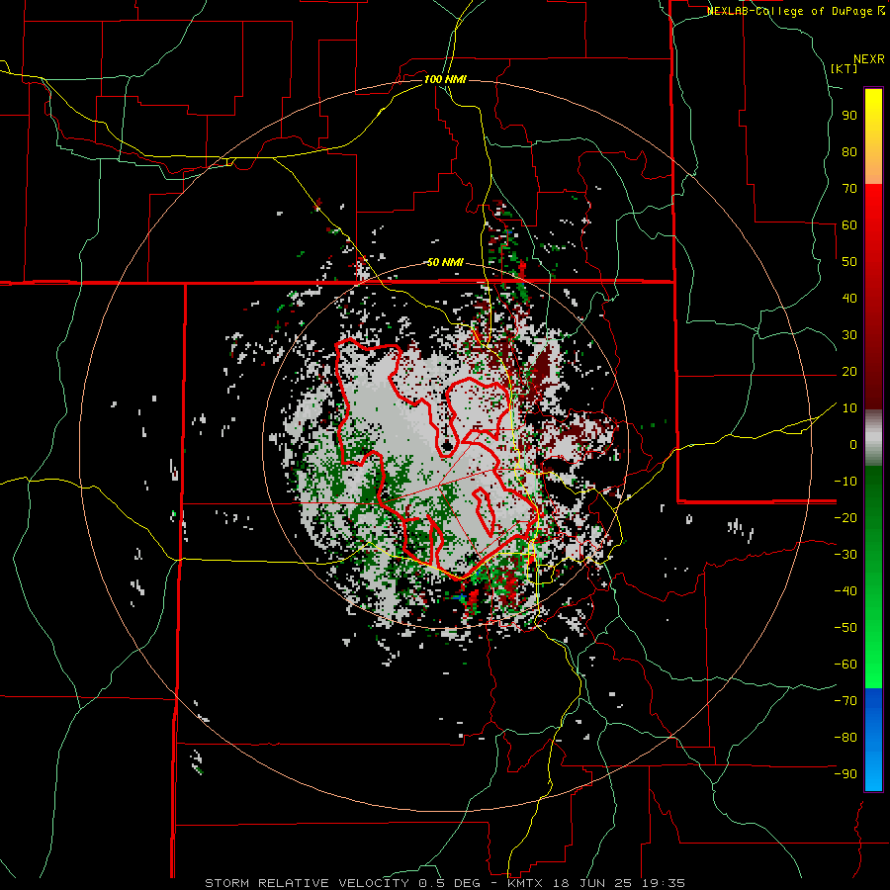Click the "NEXLAB-College of DuPage" header text
The width and height of the screenshot is (890, 890).
tap(789, 11)
